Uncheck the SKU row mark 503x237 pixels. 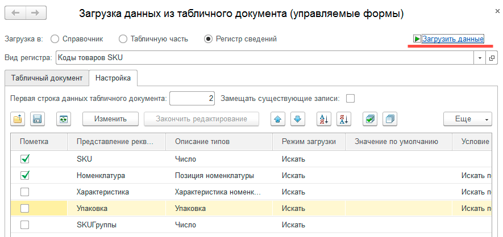pyautogui.click(x=25, y=159)
